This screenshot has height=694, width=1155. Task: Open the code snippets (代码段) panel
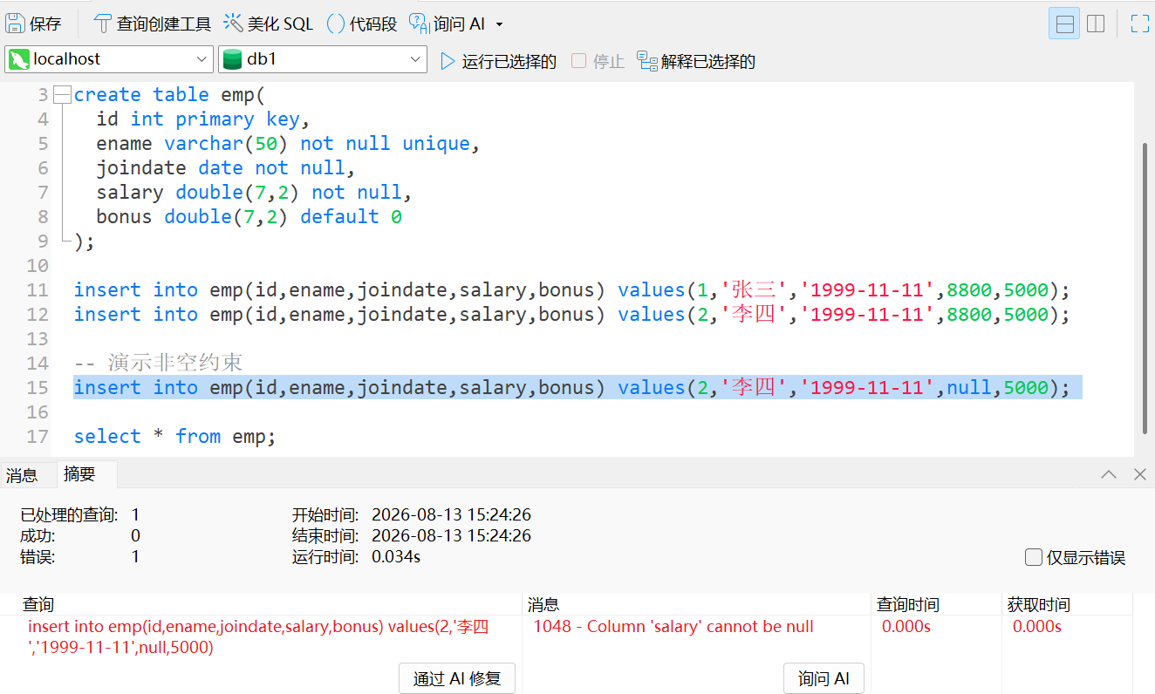[362, 24]
